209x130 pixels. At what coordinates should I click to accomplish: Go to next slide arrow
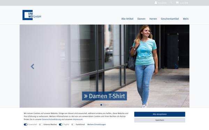177,67
